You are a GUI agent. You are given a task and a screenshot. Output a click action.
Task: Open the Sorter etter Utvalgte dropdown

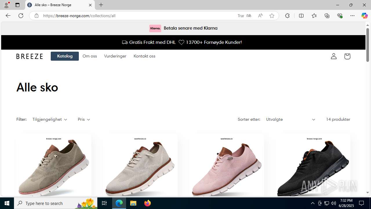click(x=290, y=119)
